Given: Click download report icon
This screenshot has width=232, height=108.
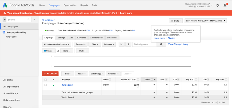Looking at the screenshot, I should (129, 44).
